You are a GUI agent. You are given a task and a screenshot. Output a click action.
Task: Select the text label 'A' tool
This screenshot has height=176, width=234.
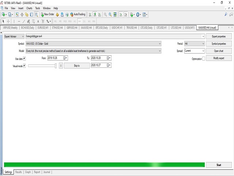pos(38,21)
